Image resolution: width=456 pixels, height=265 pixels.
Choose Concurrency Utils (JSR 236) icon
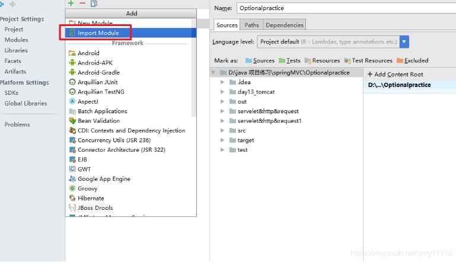click(72, 141)
